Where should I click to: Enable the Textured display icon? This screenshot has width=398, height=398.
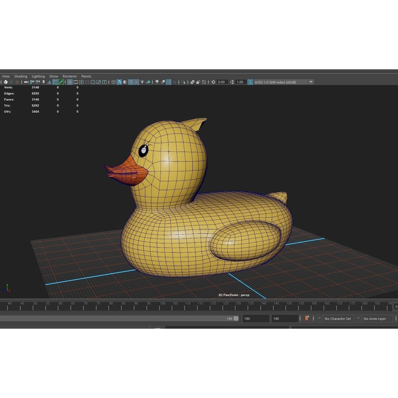click(136, 82)
